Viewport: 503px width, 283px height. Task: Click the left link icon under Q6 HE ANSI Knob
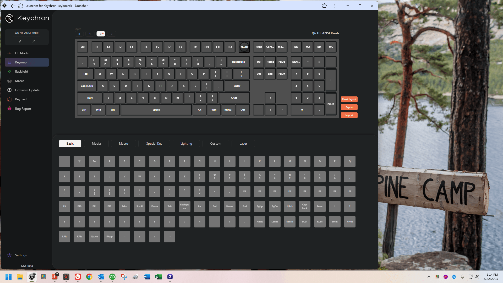tap(20, 41)
